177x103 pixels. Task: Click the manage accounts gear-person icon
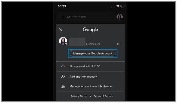tap(63, 86)
